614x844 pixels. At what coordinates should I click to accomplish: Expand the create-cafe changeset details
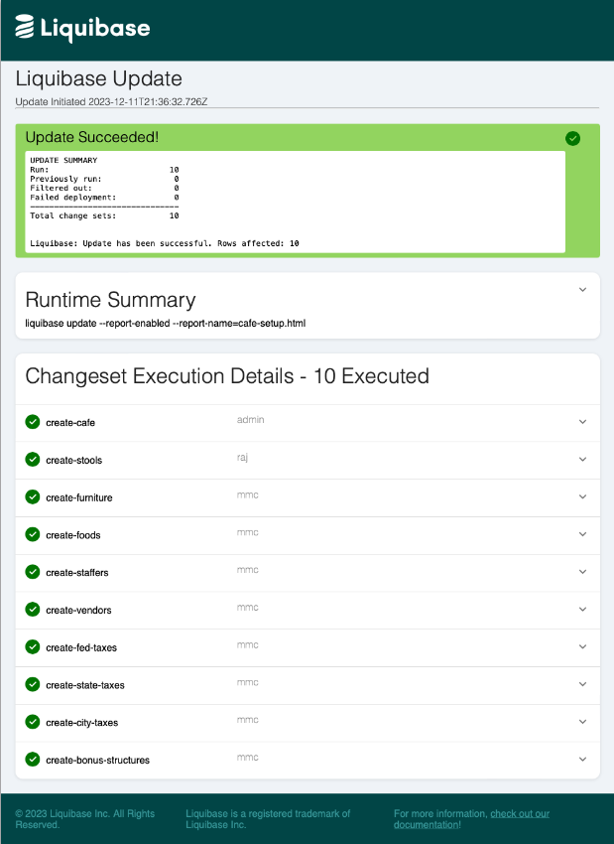pos(584,421)
